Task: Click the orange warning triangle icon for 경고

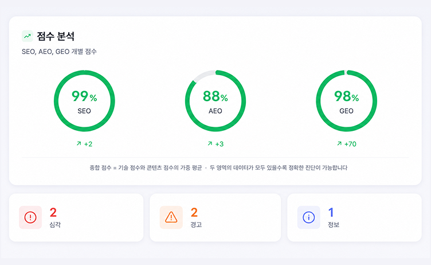Action: click(171, 217)
